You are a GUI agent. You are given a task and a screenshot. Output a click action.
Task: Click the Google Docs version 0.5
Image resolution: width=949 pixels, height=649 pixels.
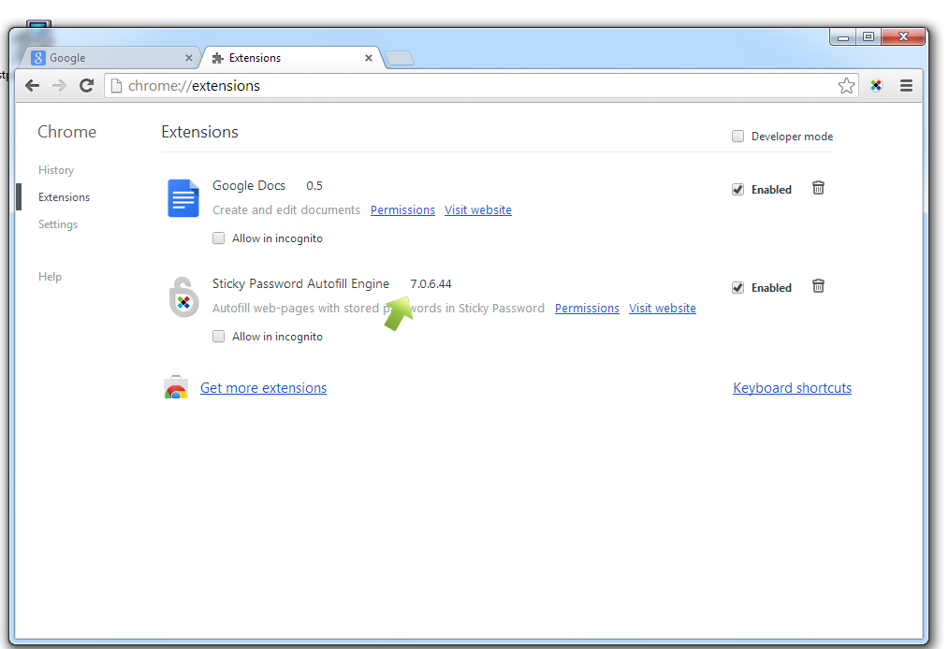click(x=314, y=186)
